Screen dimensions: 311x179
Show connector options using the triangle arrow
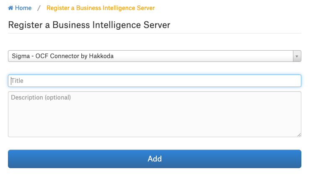[297, 56]
